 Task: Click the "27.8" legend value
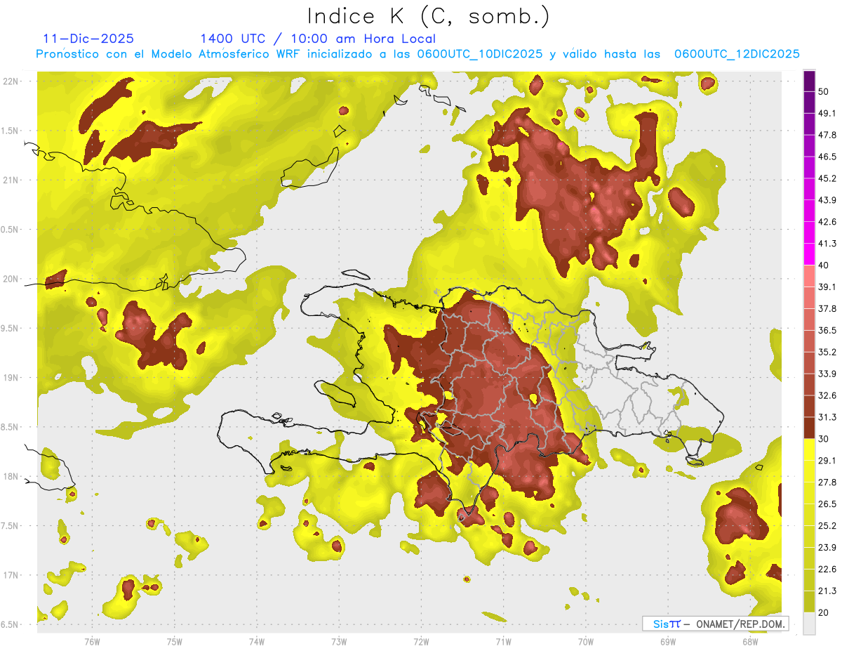tap(827, 482)
